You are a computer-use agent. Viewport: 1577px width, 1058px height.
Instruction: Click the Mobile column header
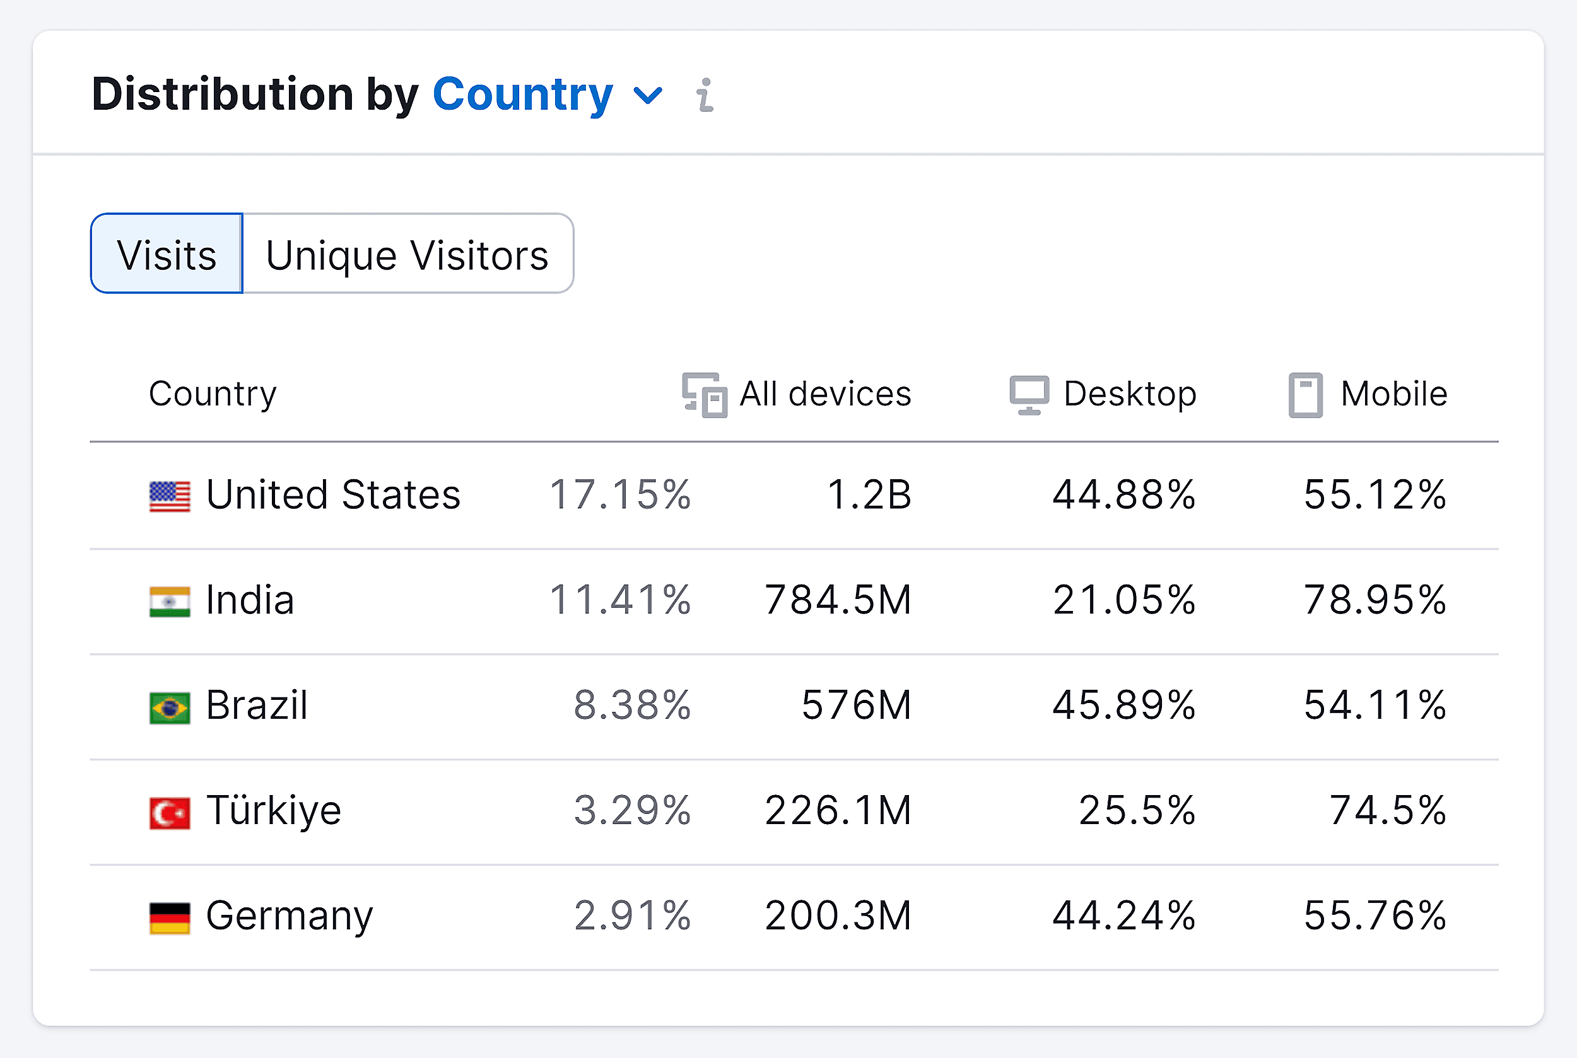coord(1393,394)
